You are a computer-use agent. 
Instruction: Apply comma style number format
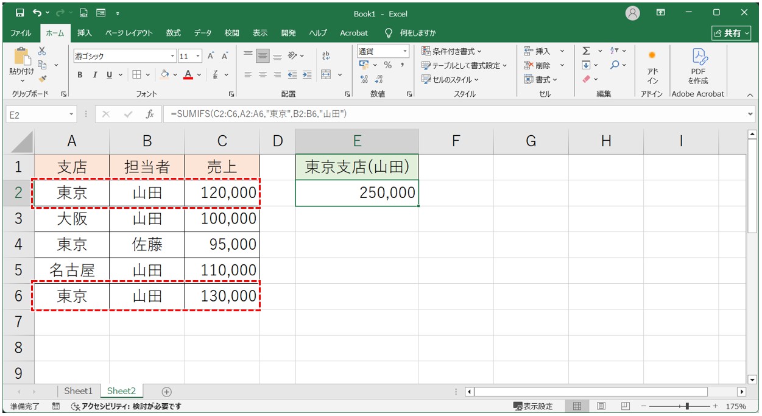coord(402,65)
